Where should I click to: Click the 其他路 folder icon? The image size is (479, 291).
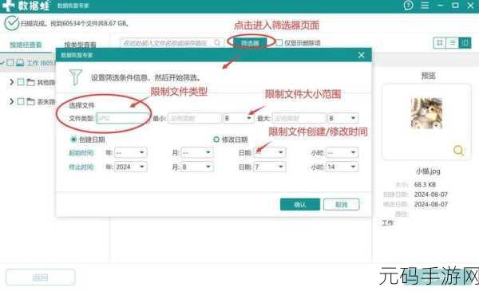pos(30,82)
